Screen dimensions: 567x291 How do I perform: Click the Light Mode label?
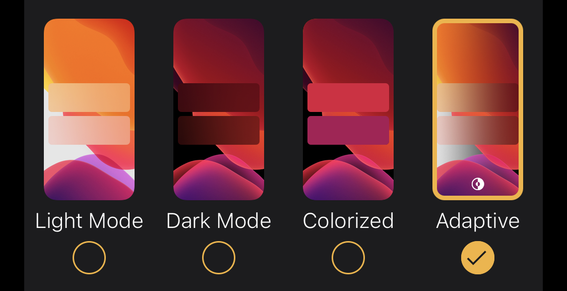[89, 221]
